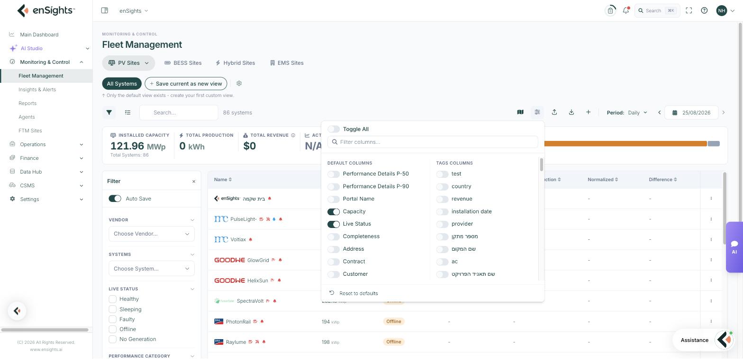Collapse the sidebar panel icon
This screenshot has height=359, width=743.
[105, 10]
